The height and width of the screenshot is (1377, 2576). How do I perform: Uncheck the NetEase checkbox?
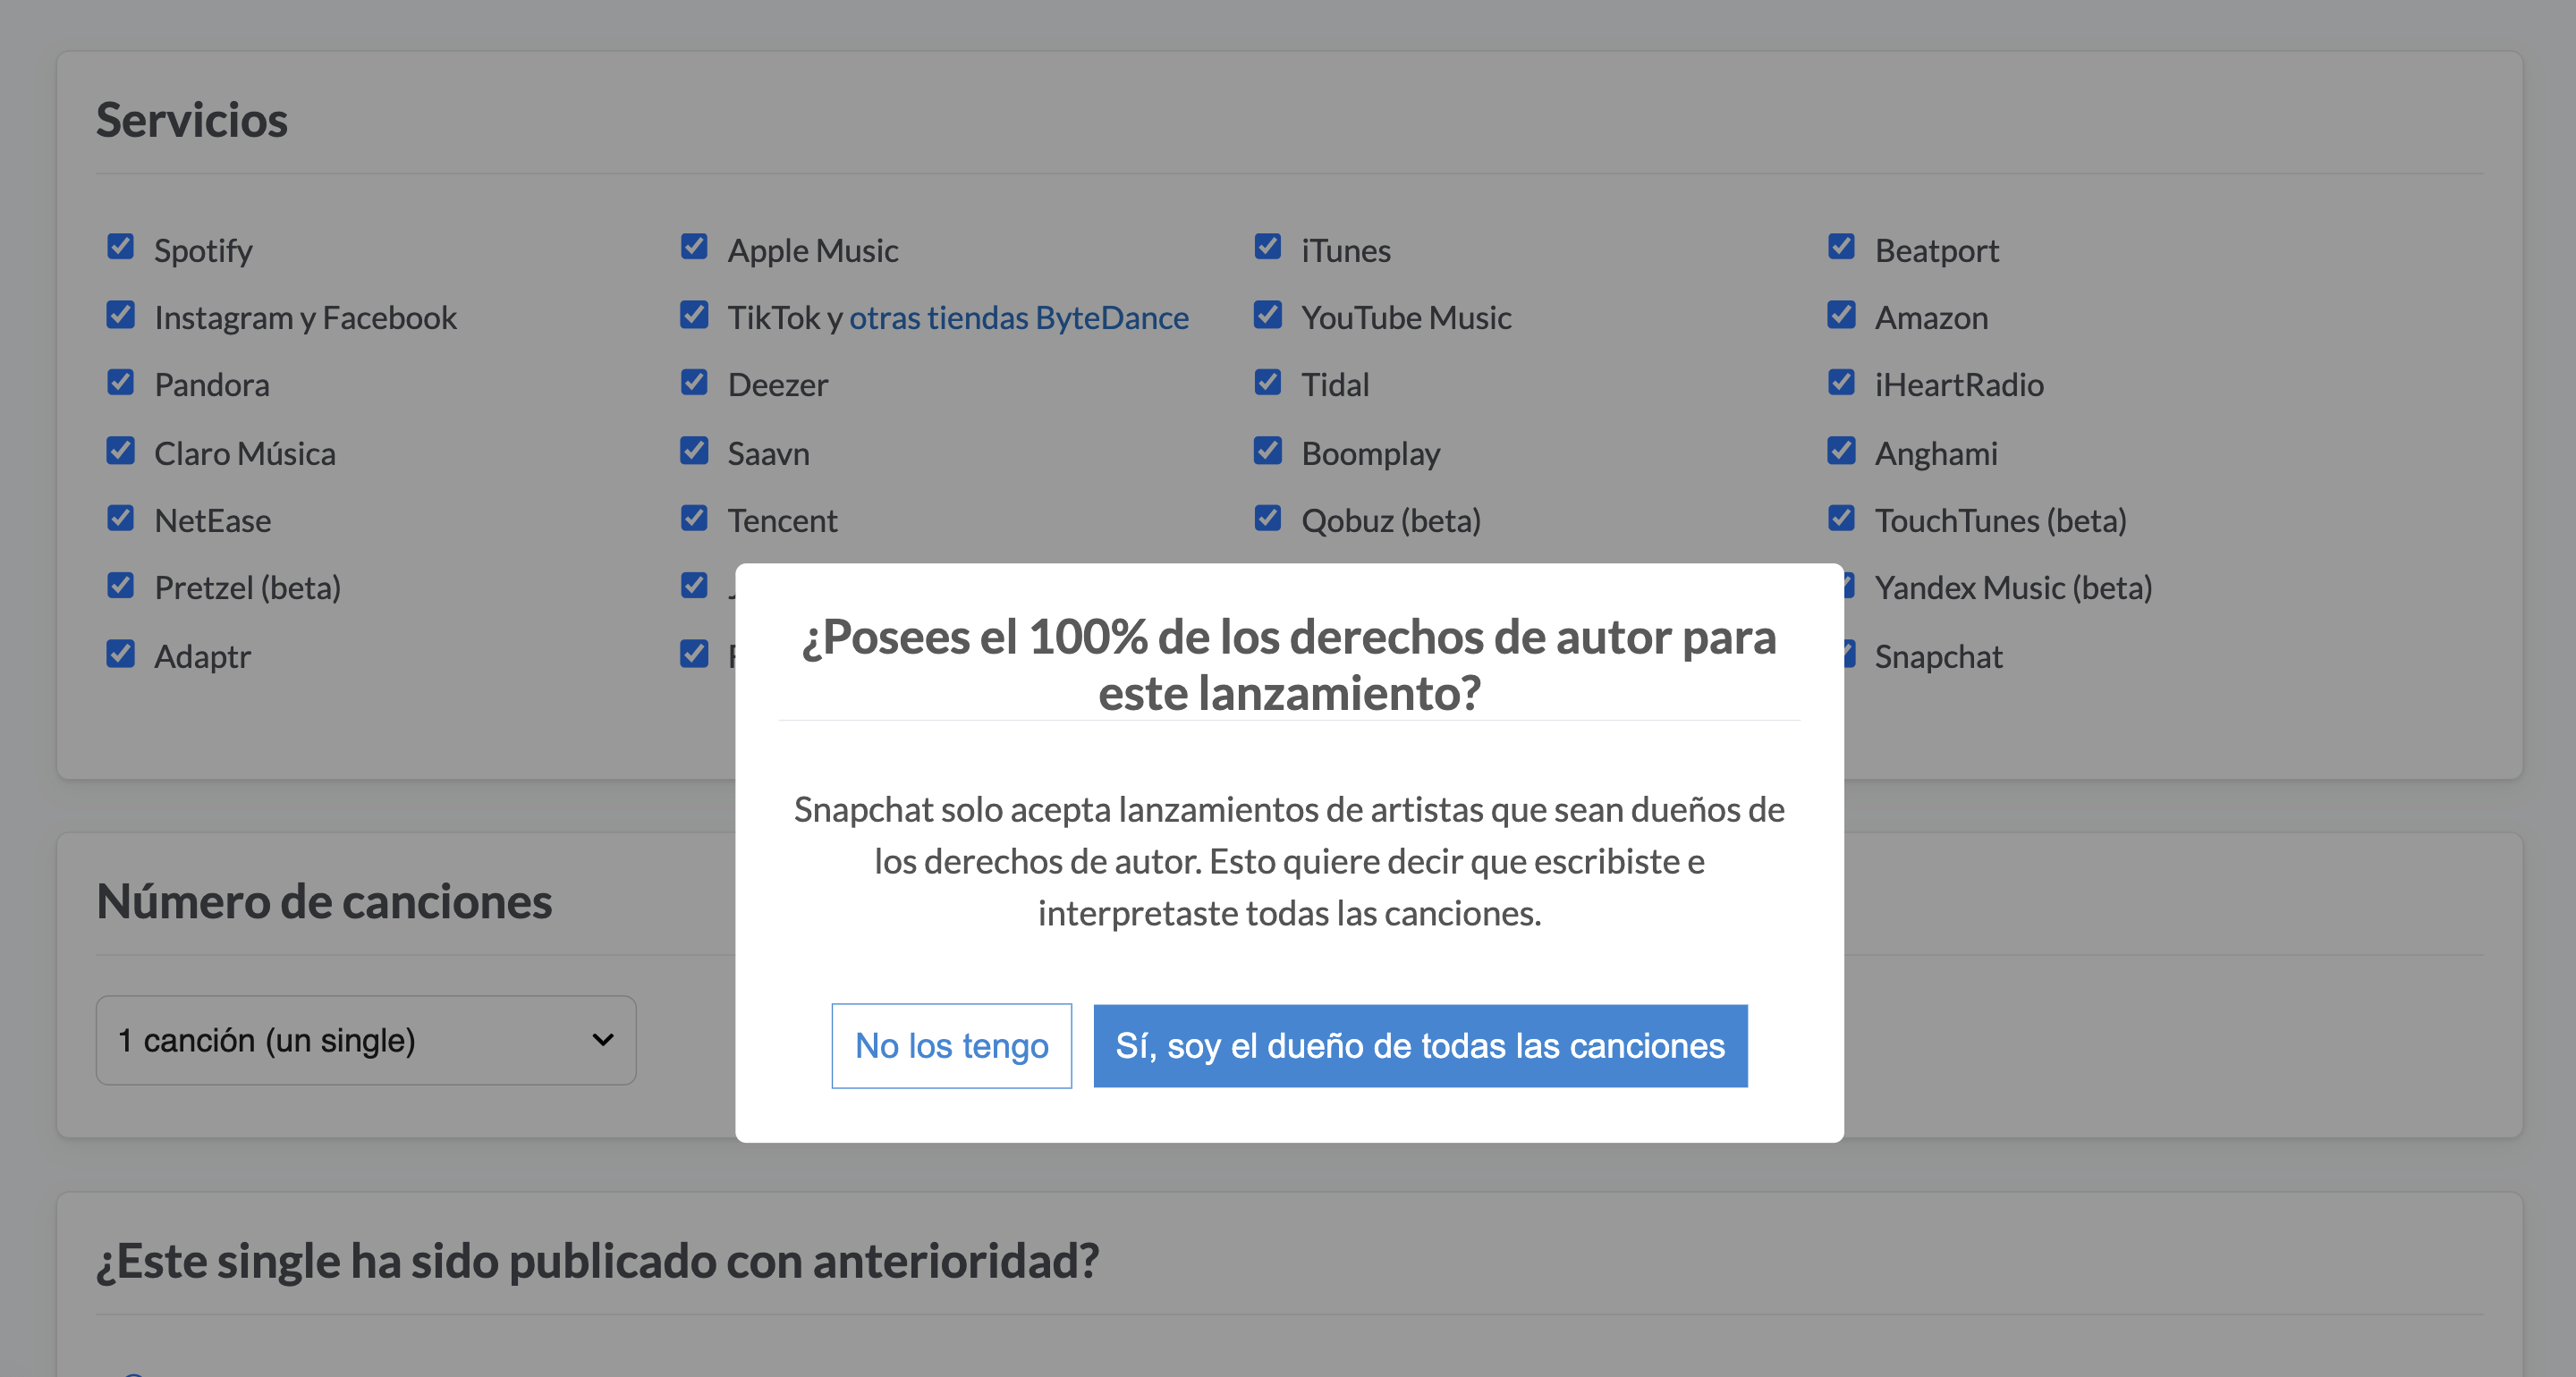click(x=121, y=518)
